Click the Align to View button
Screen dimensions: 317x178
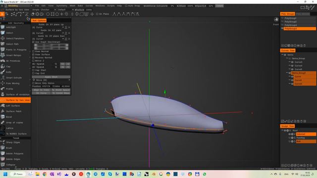tap(41, 90)
